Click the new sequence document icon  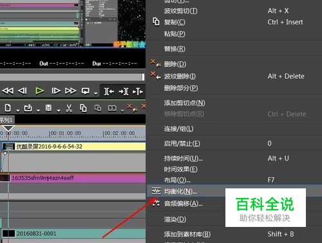pyautogui.click(x=8, y=108)
